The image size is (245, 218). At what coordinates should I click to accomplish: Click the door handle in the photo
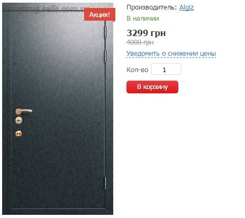tap(24, 111)
